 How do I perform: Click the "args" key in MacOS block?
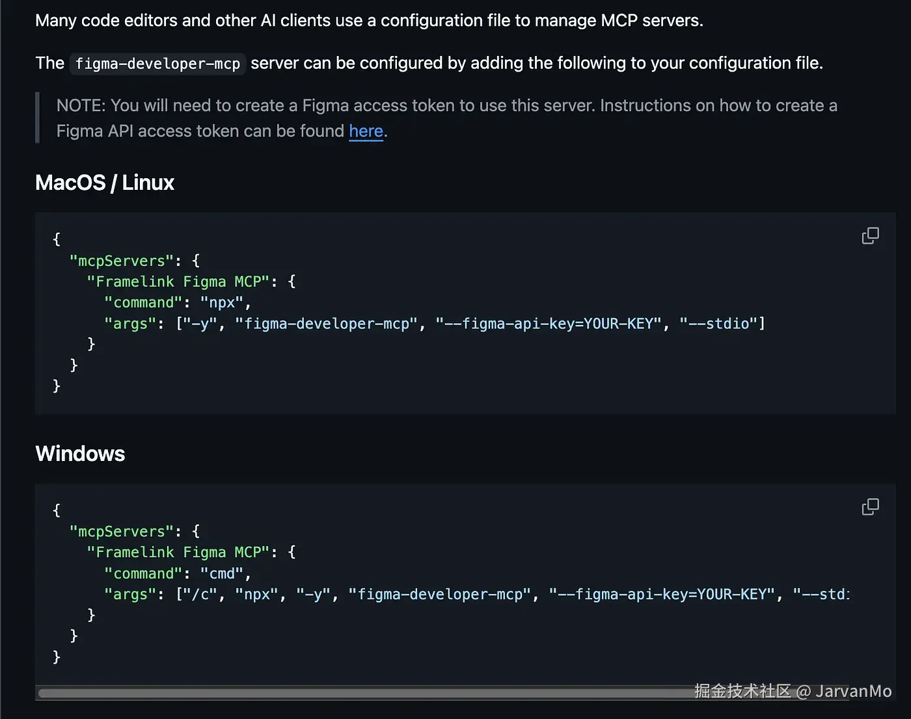130,323
